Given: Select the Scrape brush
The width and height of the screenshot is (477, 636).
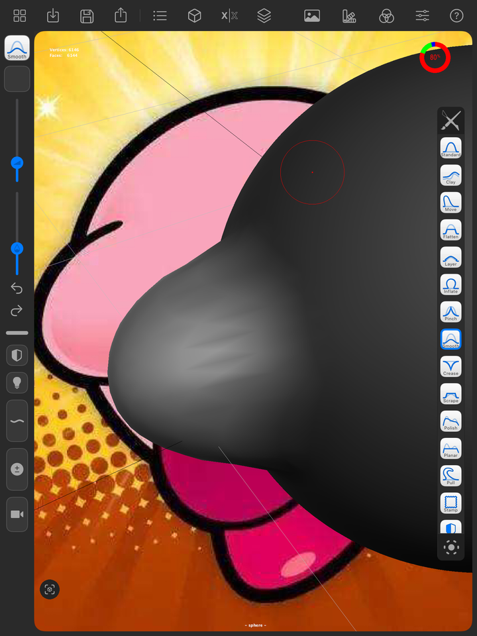Looking at the screenshot, I should 451,394.
